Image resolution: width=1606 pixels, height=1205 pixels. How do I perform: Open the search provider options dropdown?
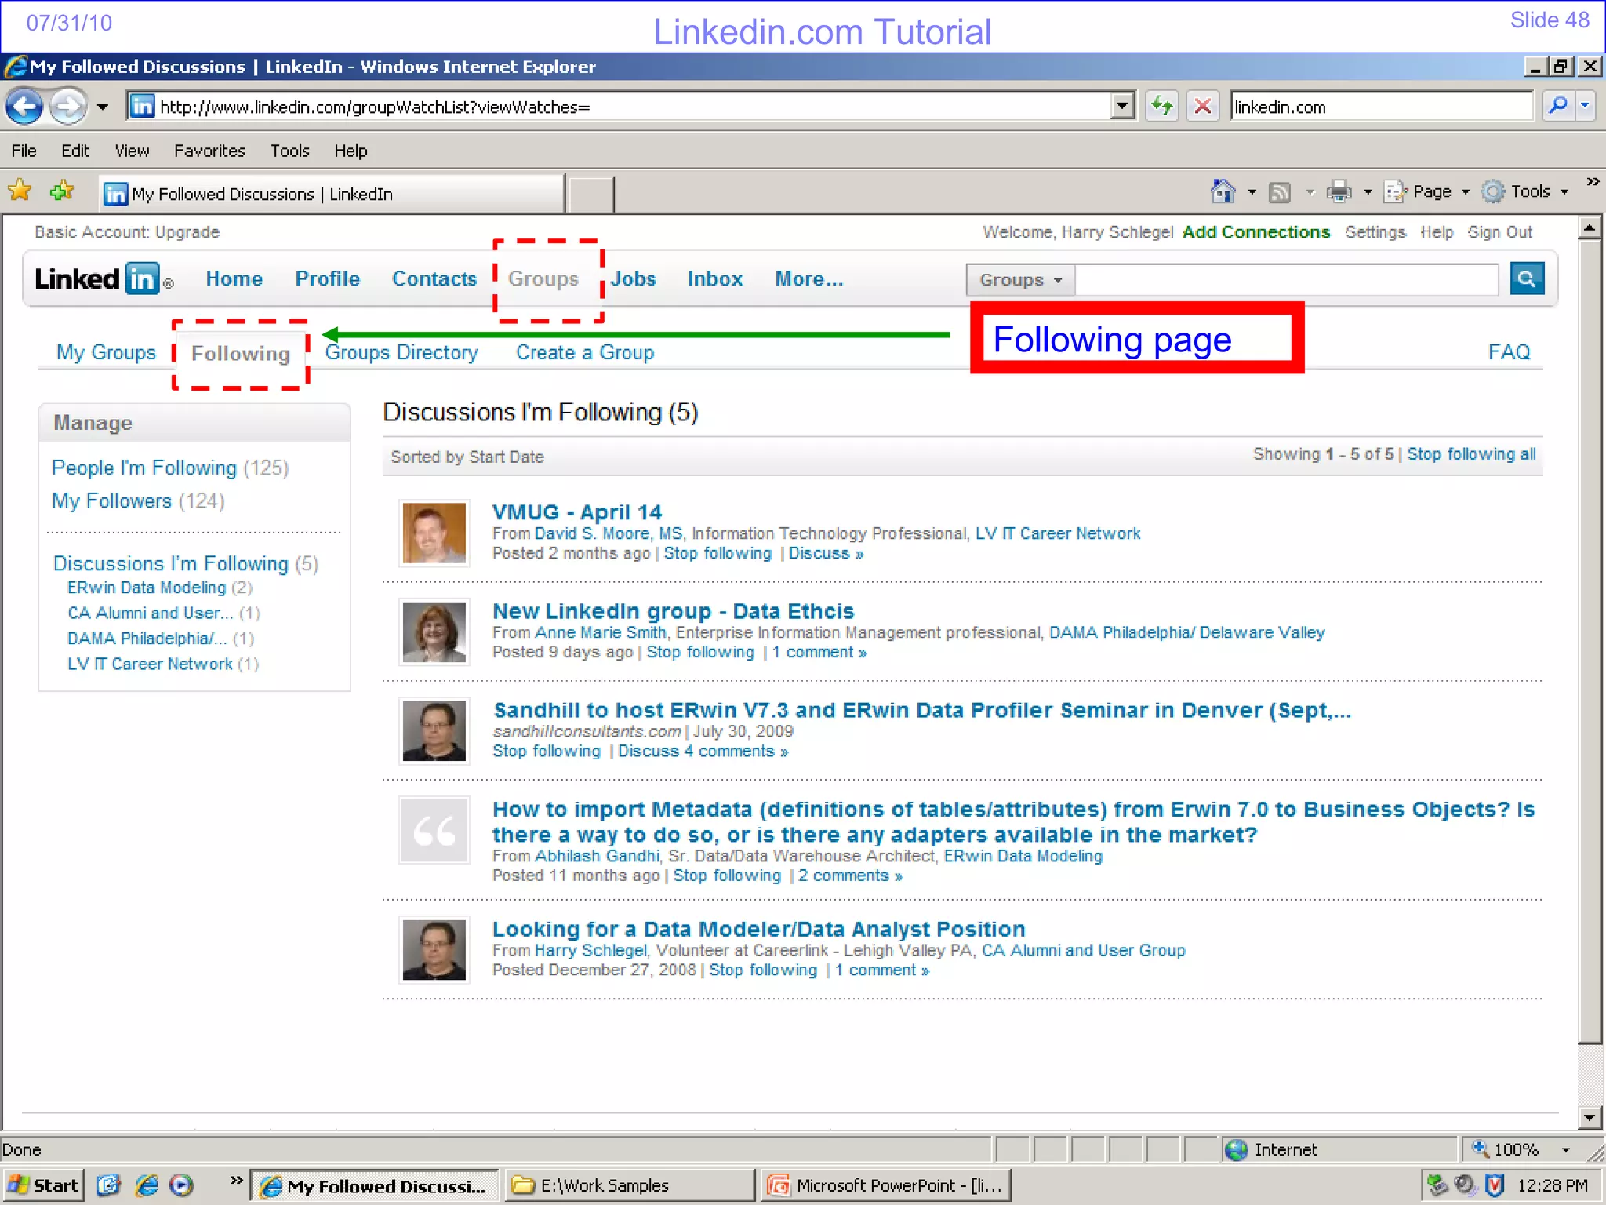point(1586,106)
